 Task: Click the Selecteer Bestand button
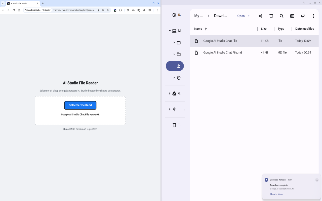tap(80, 105)
